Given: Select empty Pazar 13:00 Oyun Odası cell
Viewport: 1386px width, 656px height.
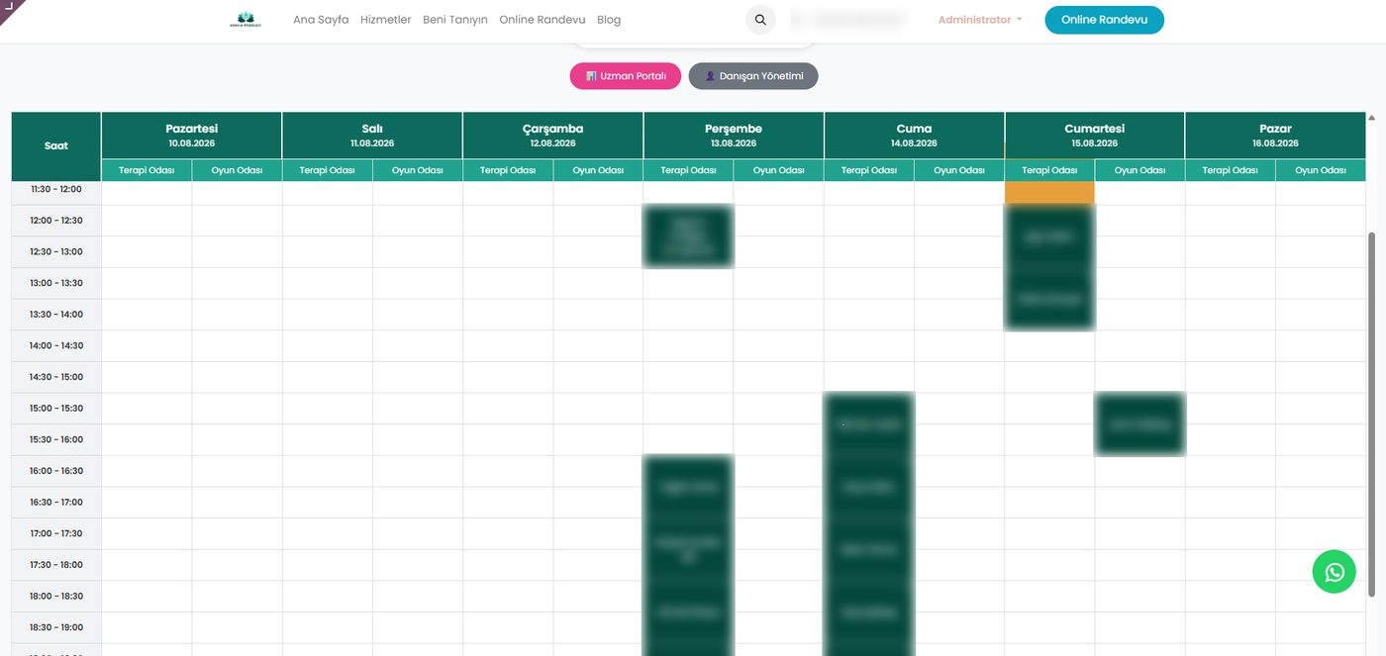Looking at the screenshot, I should 1321,283.
